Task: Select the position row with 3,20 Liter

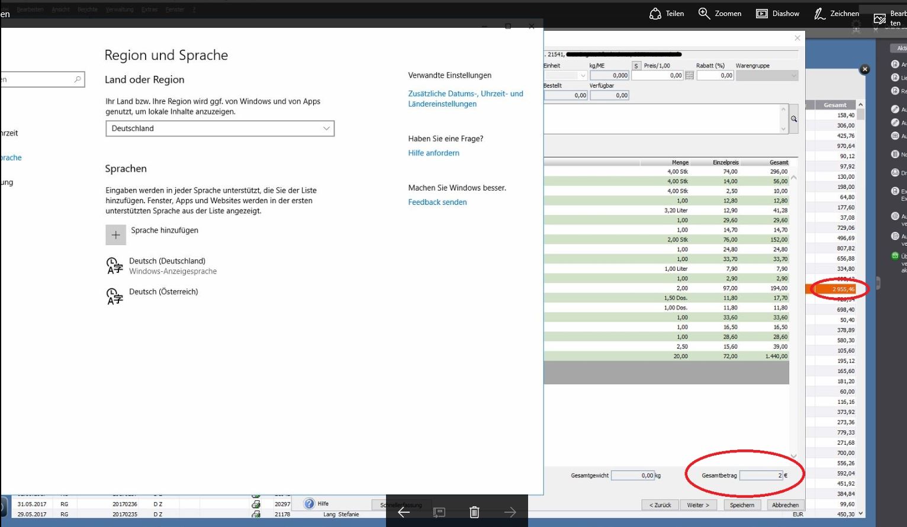Action: pyautogui.click(x=667, y=210)
